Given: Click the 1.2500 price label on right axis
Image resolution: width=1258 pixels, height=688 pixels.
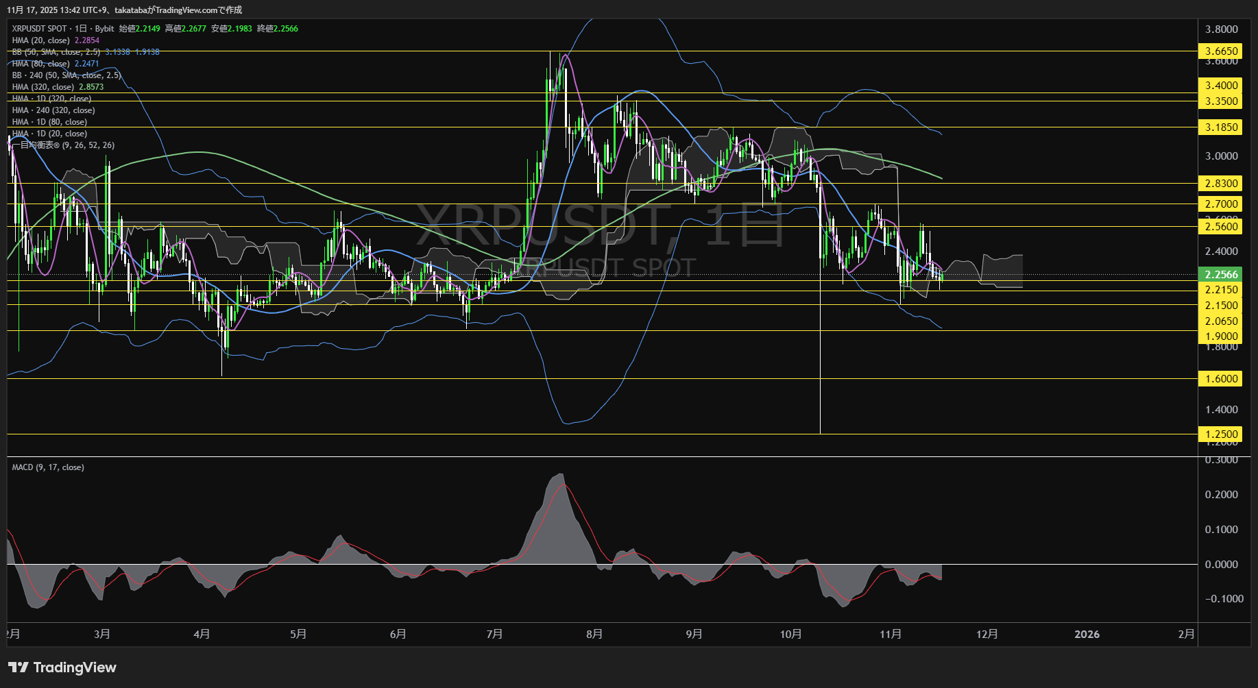Looking at the screenshot, I should [x=1220, y=434].
